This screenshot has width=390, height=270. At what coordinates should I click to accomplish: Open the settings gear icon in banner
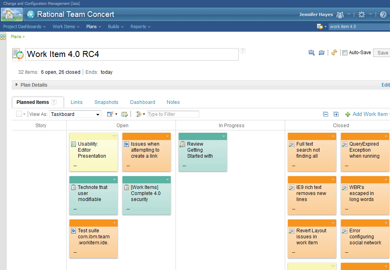coord(361,15)
